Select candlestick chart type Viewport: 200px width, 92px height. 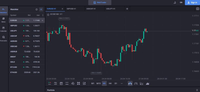[x=130, y=83]
